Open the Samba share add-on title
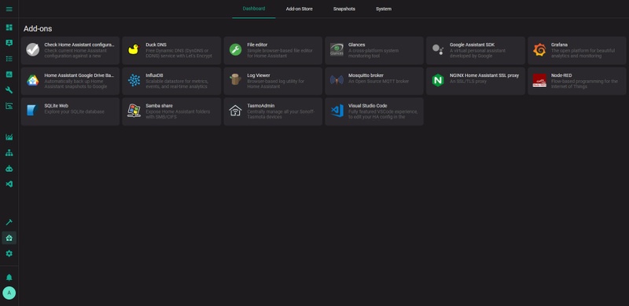Viewport: 629px width, 306px height. pos(159,106)
